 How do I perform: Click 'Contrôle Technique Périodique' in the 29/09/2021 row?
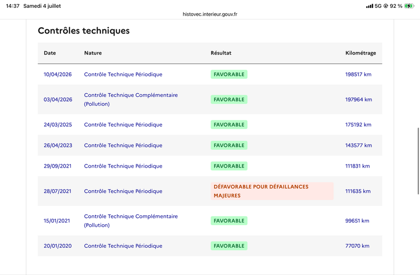point(123,166)
